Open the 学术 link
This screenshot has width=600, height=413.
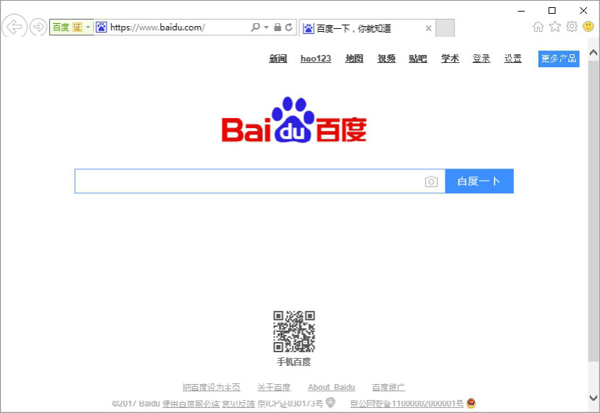[450, 59]
